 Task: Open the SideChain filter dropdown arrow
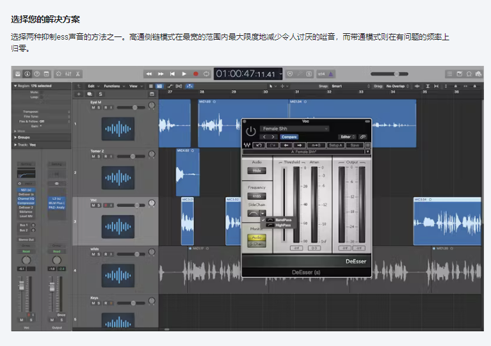pos(262,214)
